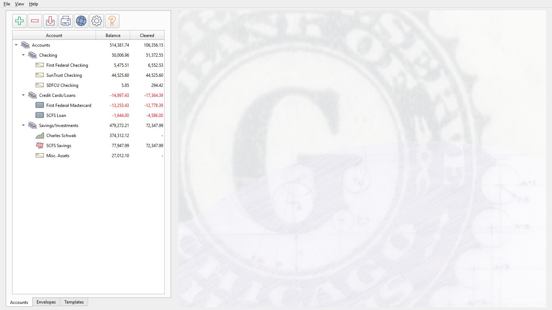Open settings gear icon
Viewport: 552px width, 310px height.
coord(97,21)
